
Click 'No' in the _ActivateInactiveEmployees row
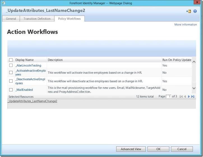(164, 73)
